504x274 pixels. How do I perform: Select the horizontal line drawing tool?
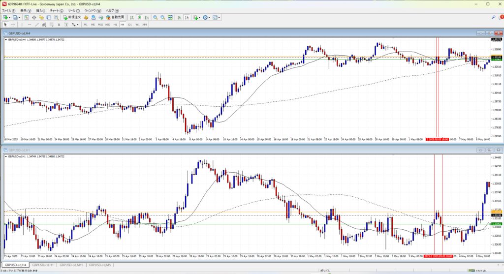coord(30,24)
